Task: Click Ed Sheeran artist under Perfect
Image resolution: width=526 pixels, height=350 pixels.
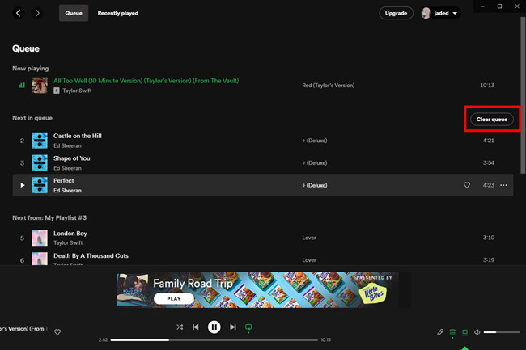Action: [x=67, y=191]
